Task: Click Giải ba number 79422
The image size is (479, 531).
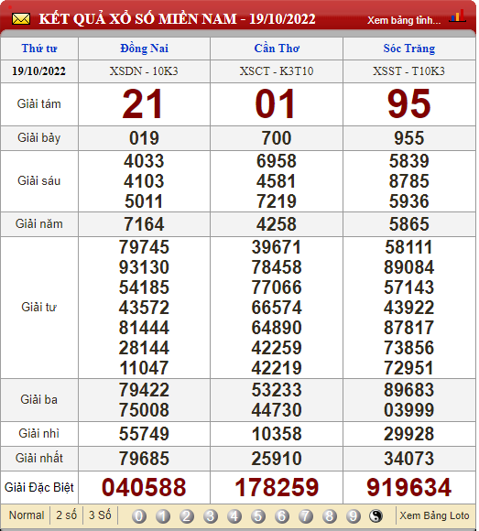Action: click(144, 390)
